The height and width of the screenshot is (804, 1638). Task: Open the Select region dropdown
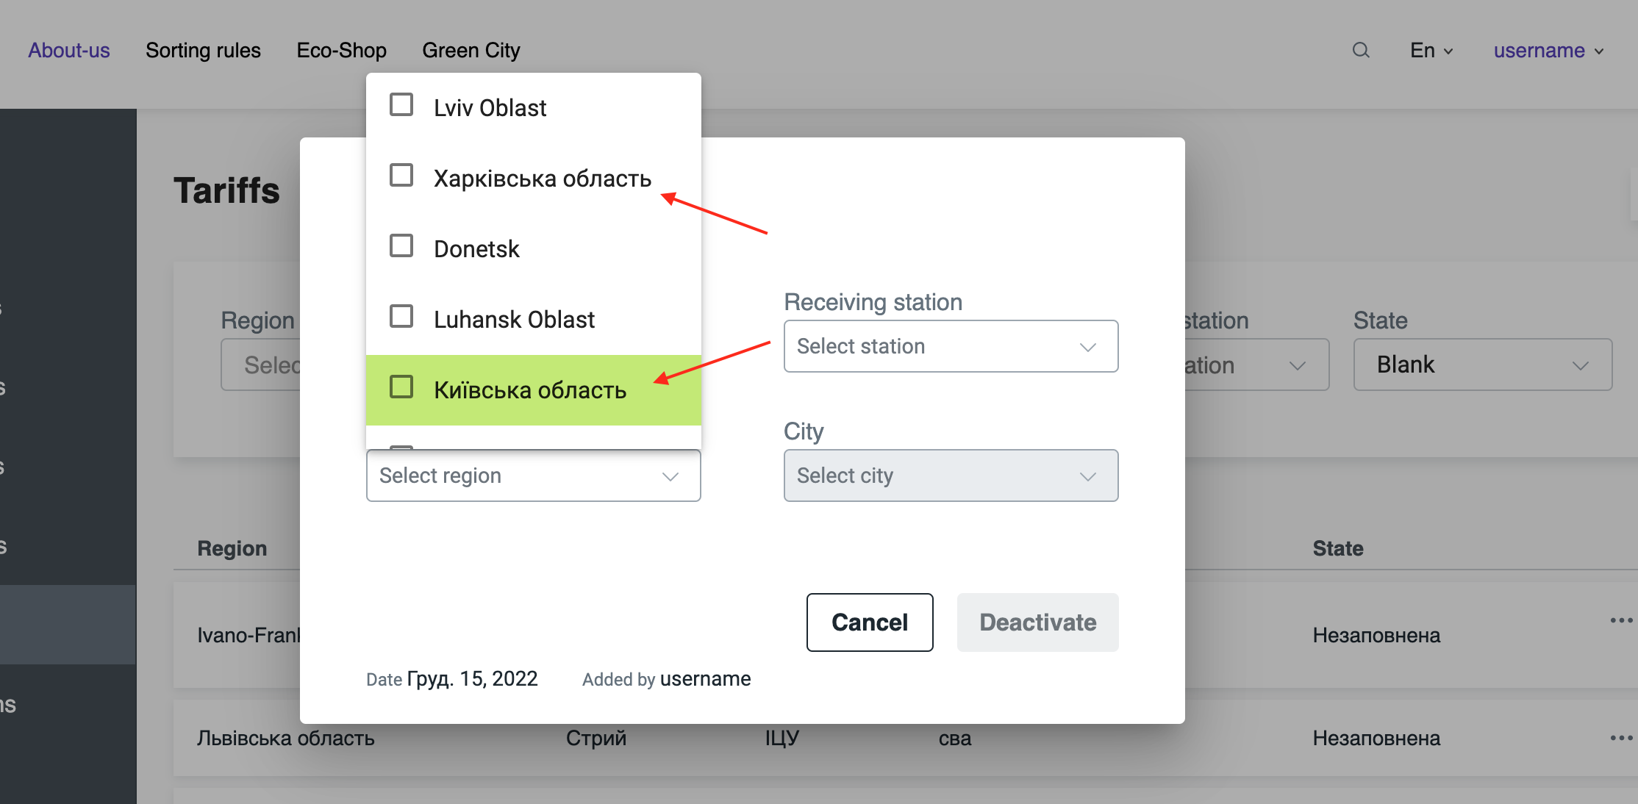tap(532, 475)
